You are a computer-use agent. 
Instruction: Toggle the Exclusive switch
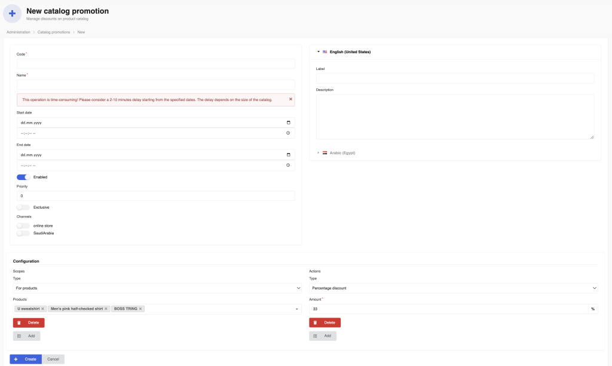(23, 208)
